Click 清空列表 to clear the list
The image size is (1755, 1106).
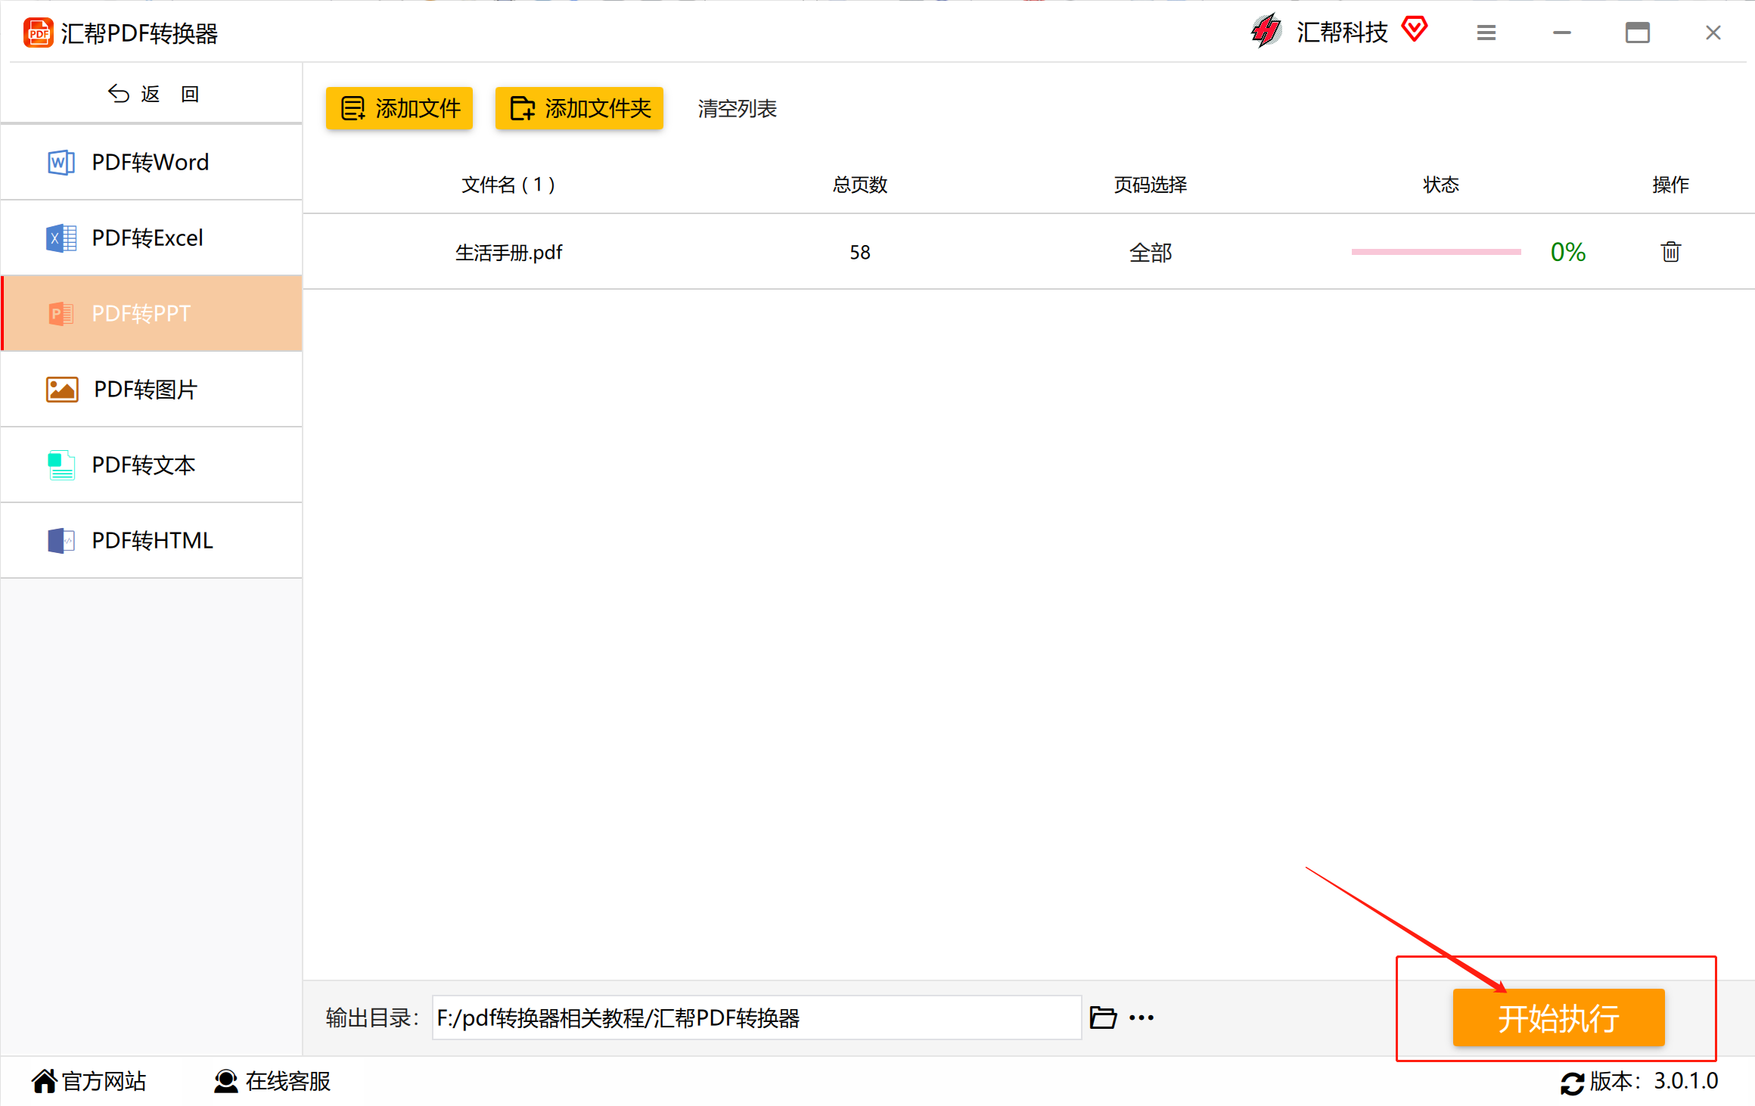point(738,109)
